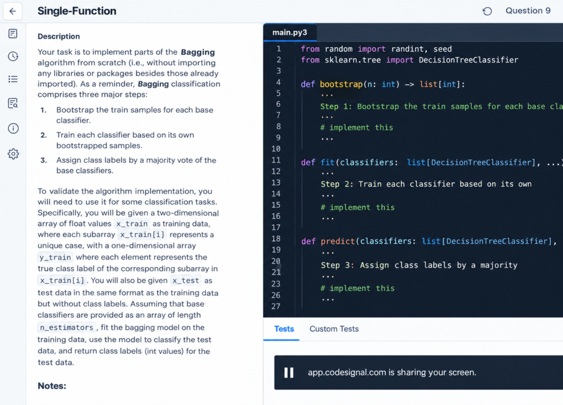Open the description sidebar icon
The width and height of the screenshot is (563, 405).
(x=13, y=34)
